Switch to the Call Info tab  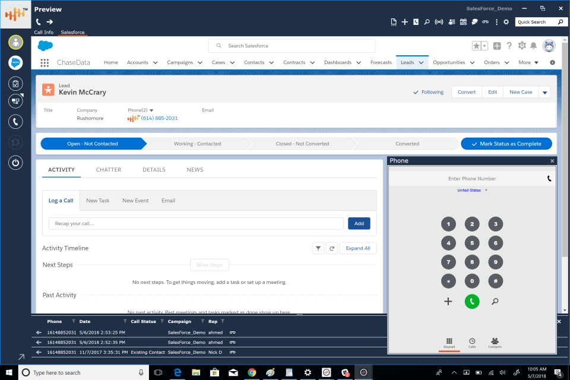pos(43,32)
